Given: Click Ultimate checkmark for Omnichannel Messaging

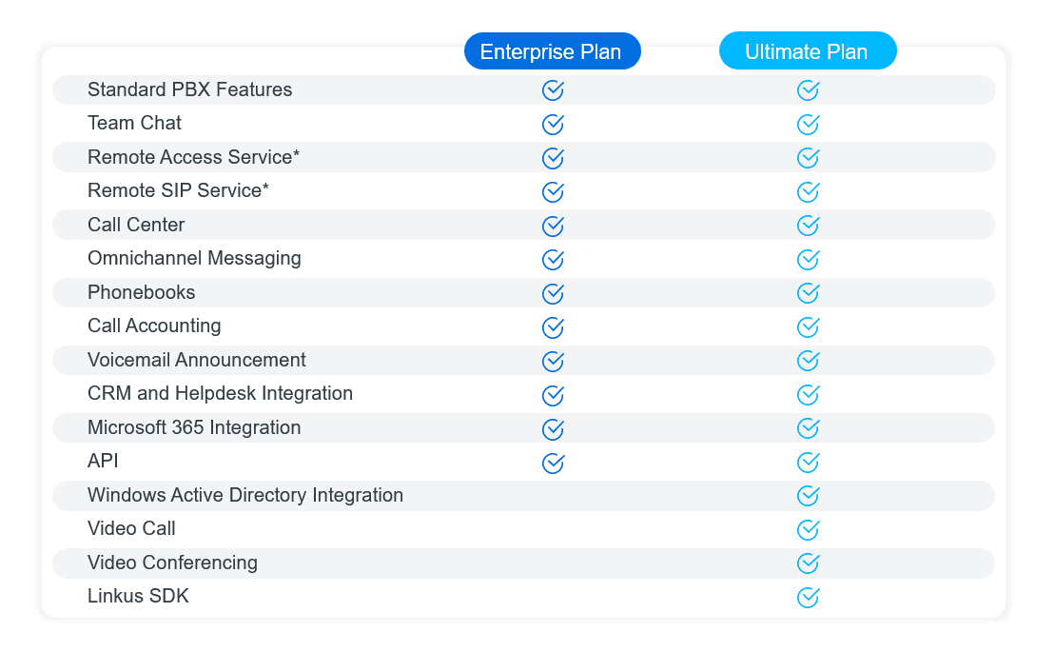Looking at the screenshot, I should coord(808,259).
